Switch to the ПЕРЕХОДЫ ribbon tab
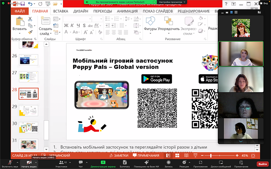The width and height of the screenshot is (271, 169). point(103,11)
